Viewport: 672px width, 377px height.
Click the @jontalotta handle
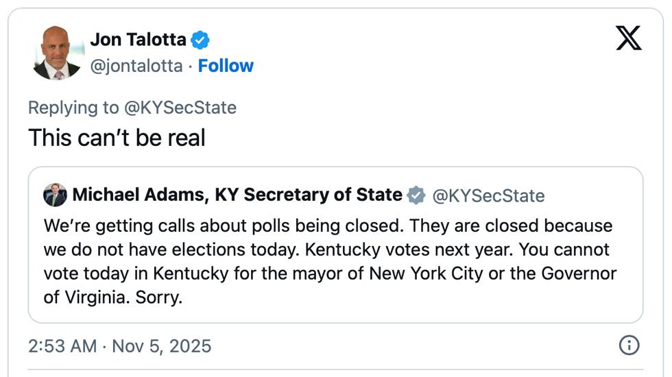pyautogui.click(x=136, y=66)
